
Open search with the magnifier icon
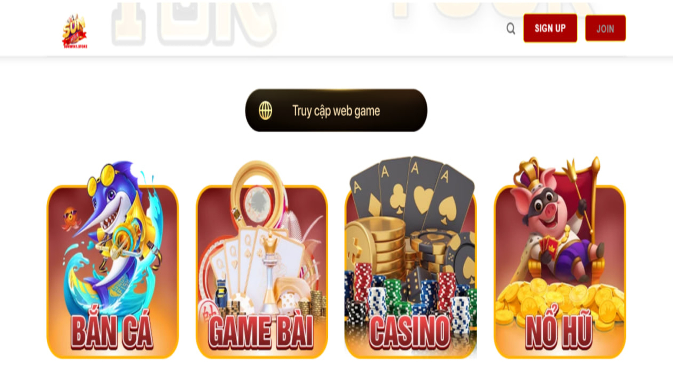click(x=511, y=29)
